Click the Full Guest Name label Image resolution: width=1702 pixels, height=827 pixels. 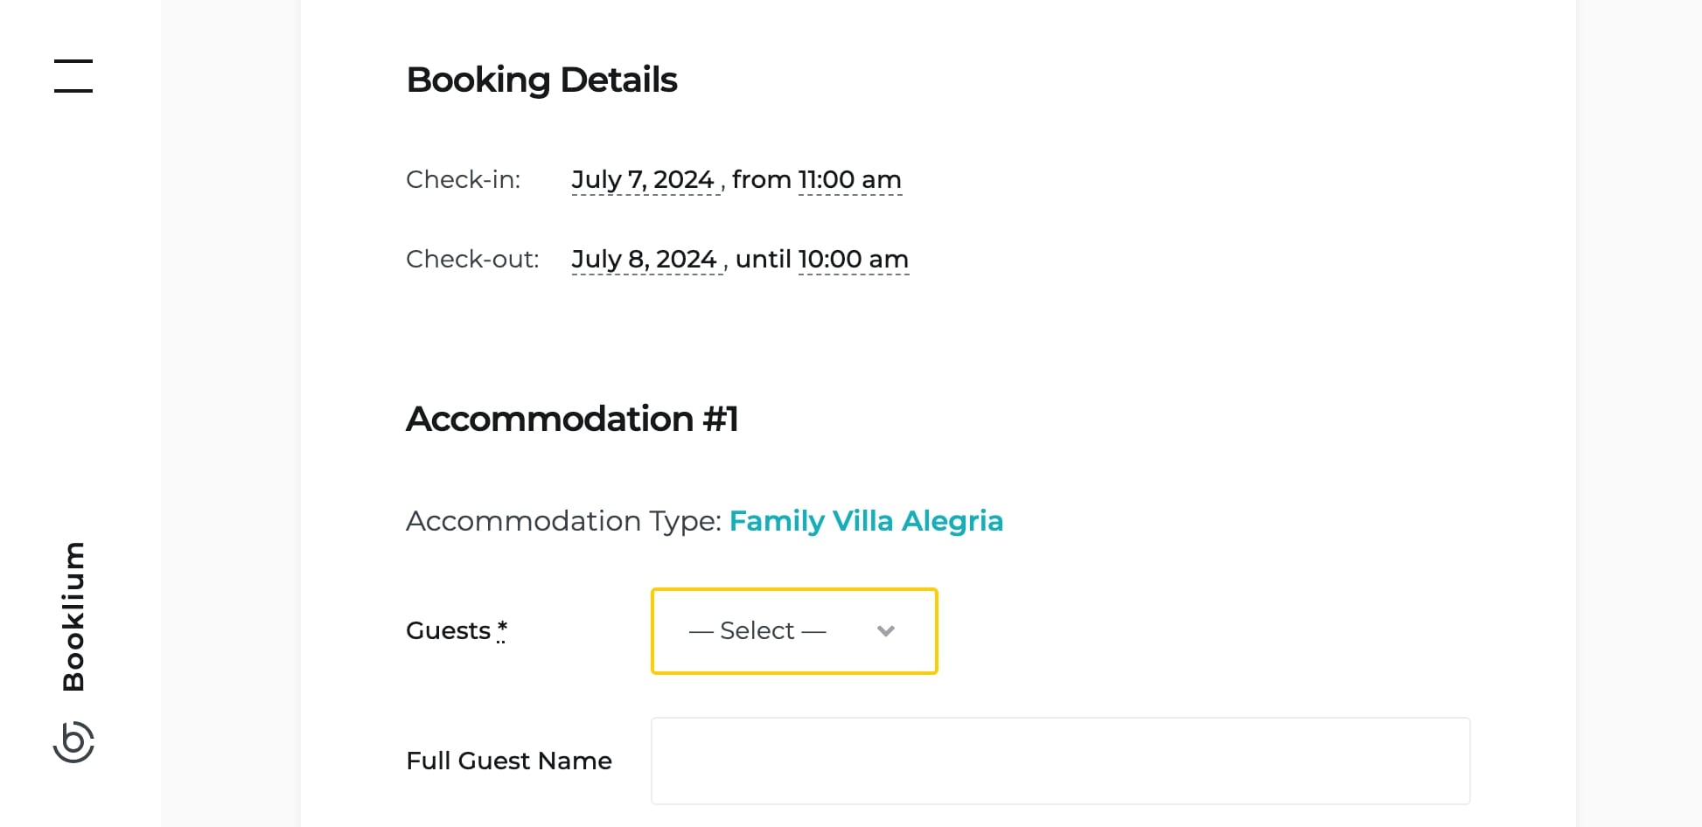coord(509,761)
